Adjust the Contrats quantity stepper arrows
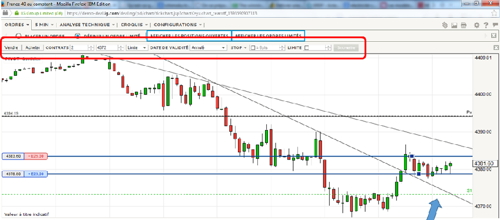 click(x=91, y=48)
